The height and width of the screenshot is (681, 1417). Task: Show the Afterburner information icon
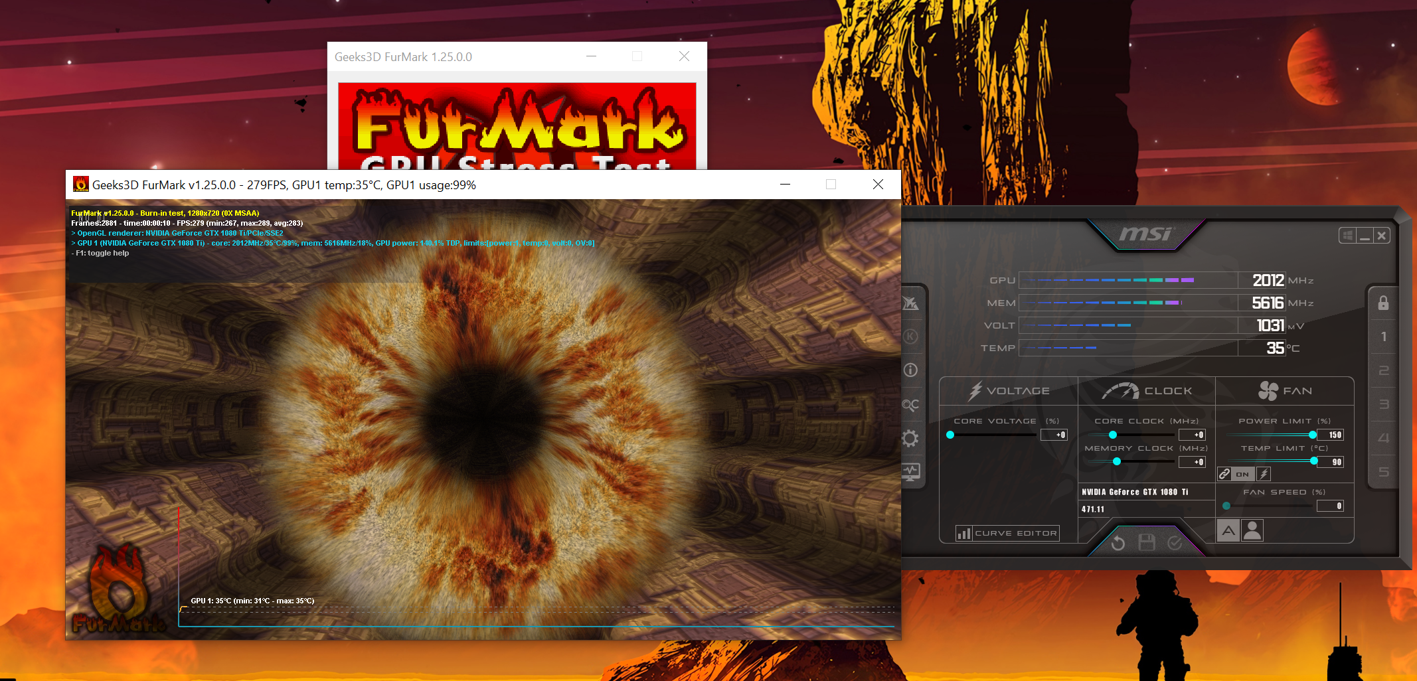tap(910, 370)
